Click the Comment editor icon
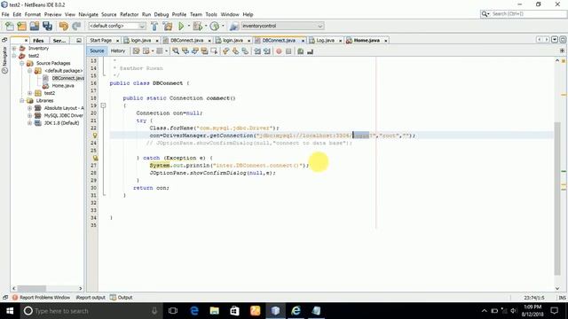Viewport: 568px width, 319px height. point(300,51)
